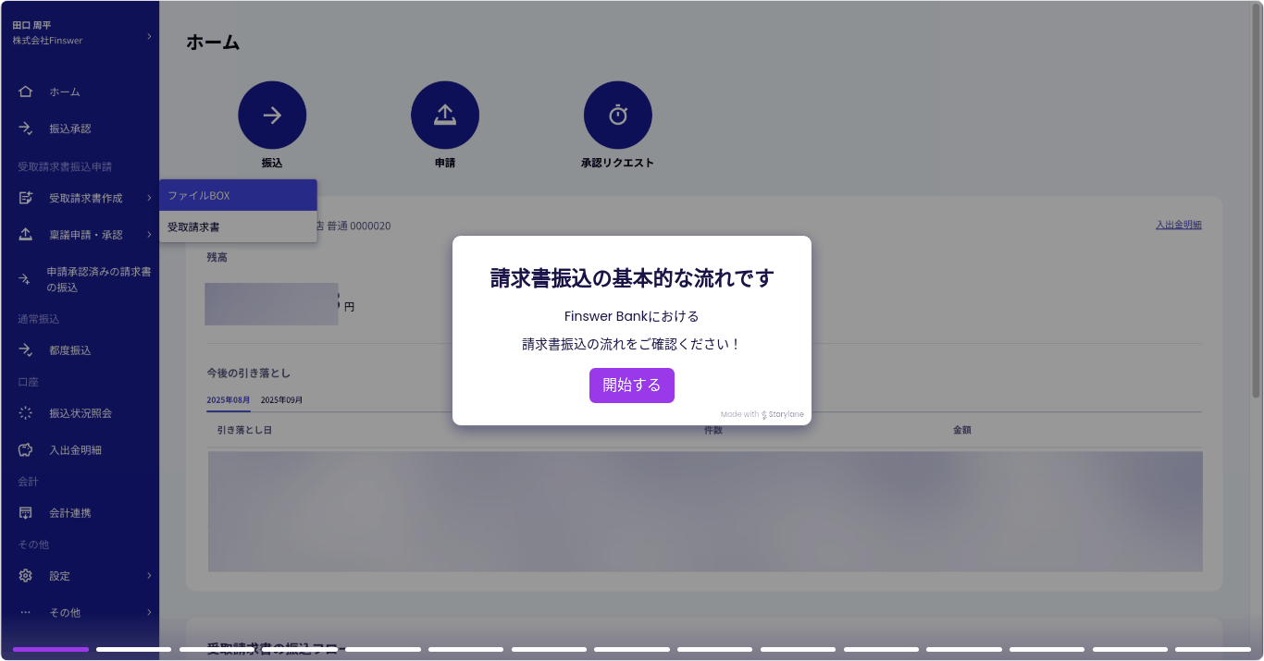
Task: Click the first purple progress segment
Action: 51,649
